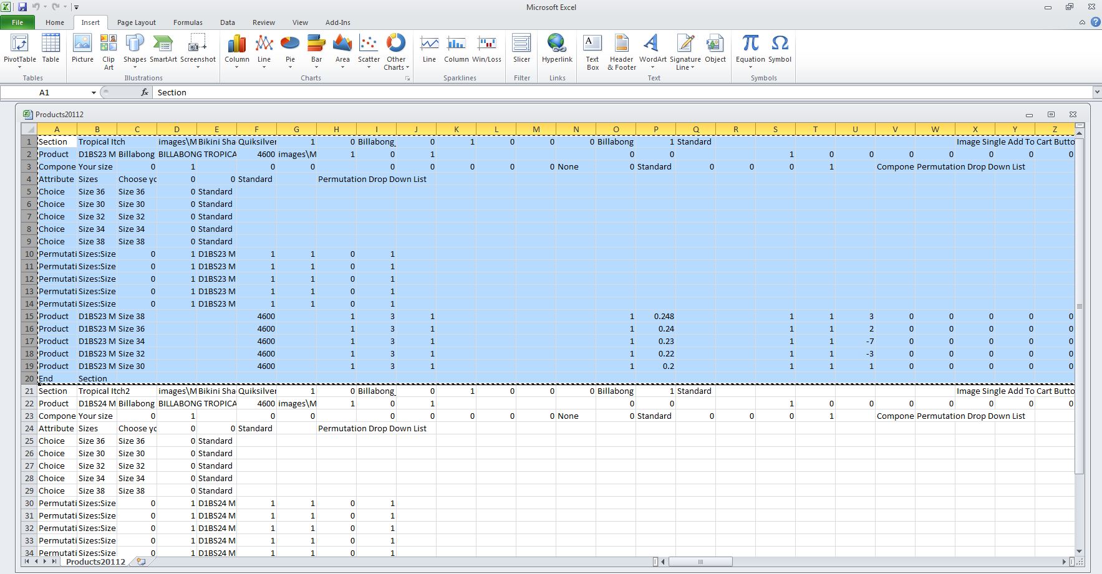Click the Picture insert icon
The image size is (1102, 574).
tap(82, 50)
